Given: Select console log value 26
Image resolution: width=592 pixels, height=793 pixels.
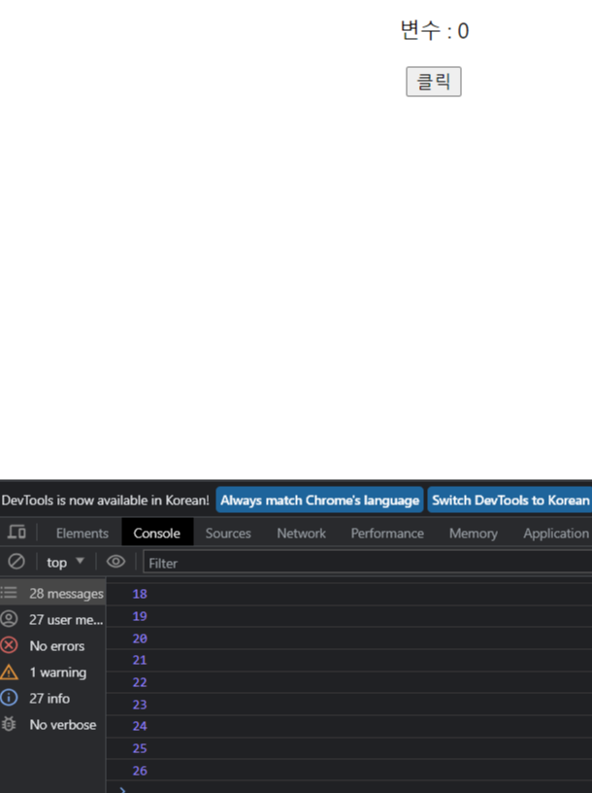Looking at the screenshot, I should point(140,771).
